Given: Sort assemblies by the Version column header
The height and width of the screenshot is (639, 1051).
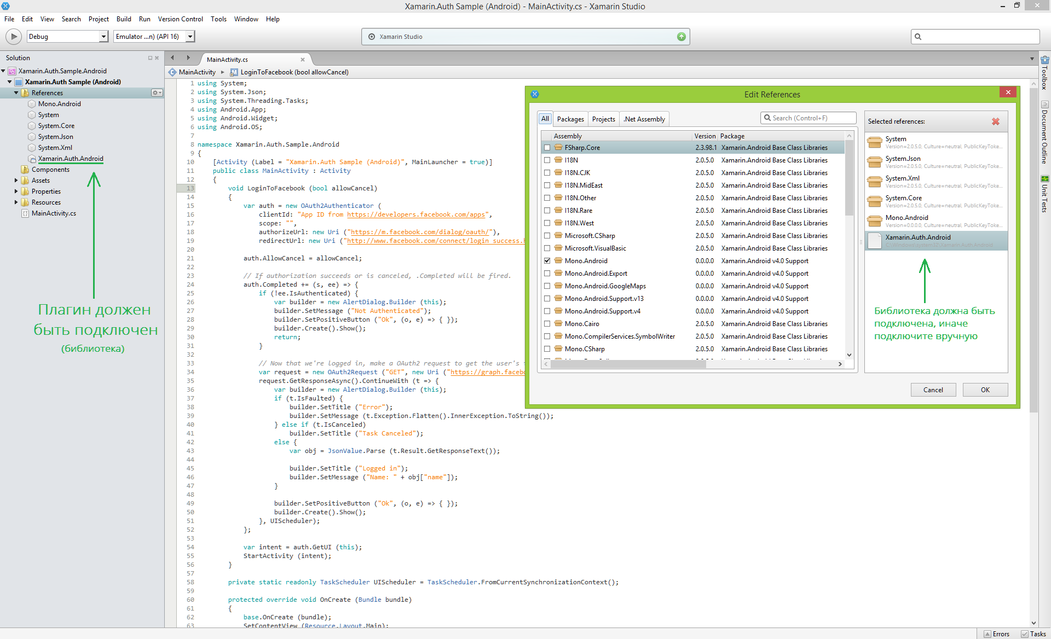Looking at the screenshot, I should [x=705, y=136].
